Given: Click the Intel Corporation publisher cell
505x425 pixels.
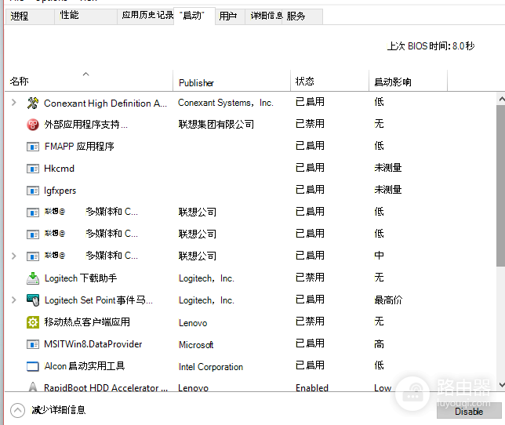Looking at the screenshot, I should (x=211, y=367).
